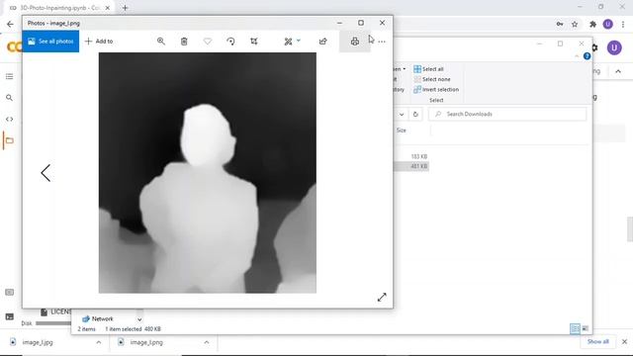This screenshot has width=633, height=356.
Task: Open the Explorer ribbon Open dropdown arrow
Action: (x=405, y=69)
